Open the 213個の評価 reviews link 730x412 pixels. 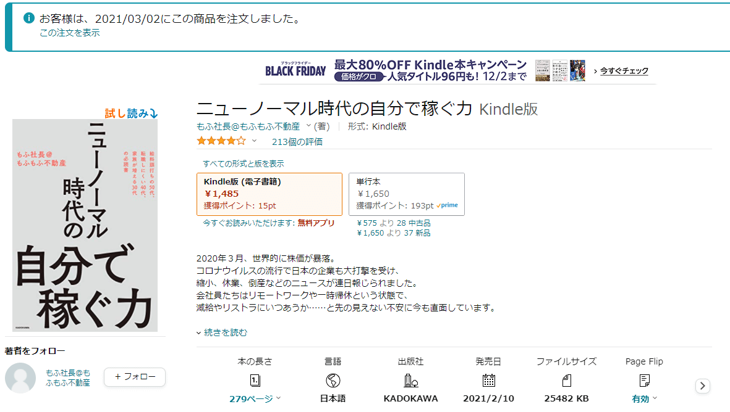pos(297,142)
